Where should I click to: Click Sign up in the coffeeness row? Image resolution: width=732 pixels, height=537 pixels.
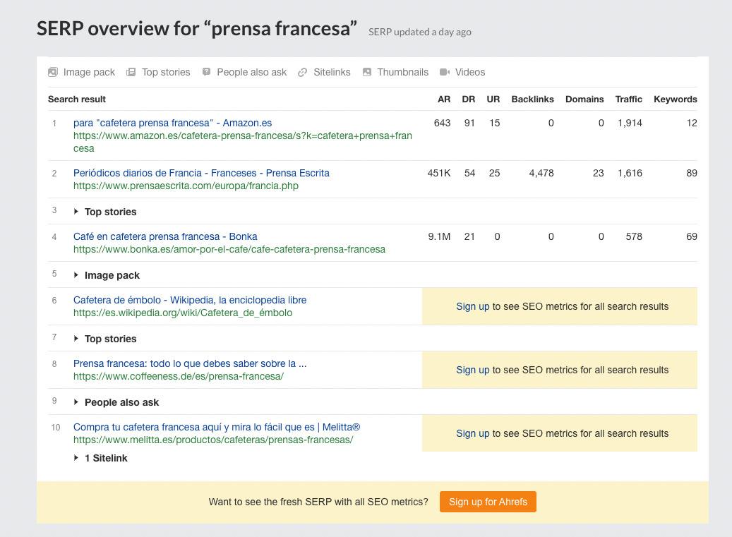[472, 370]
